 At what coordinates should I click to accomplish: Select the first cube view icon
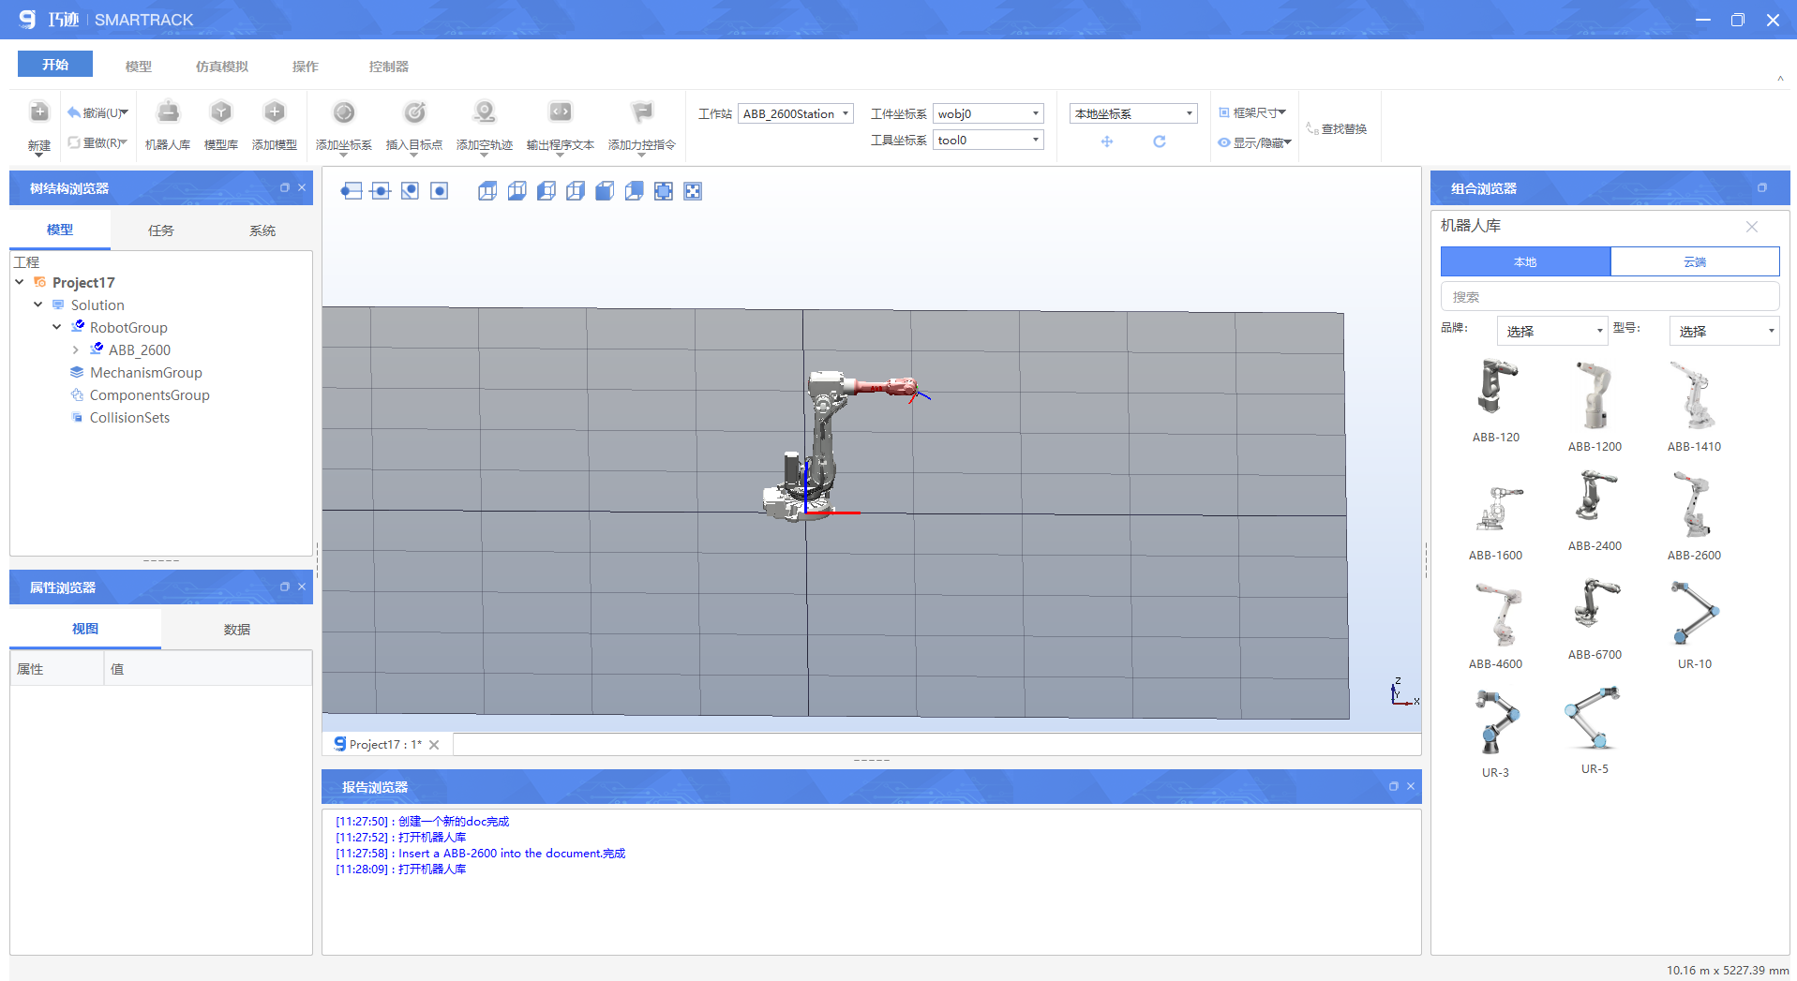[487, 191]
